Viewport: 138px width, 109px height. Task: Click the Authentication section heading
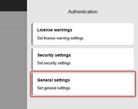tap(83, 12)
